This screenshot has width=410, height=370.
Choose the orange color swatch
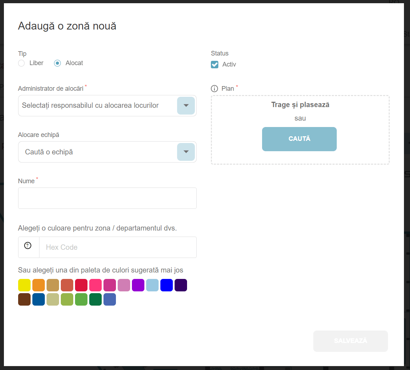[x=39, y=285]
